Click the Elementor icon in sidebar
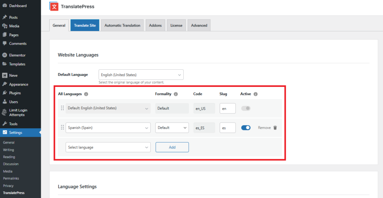Image resolution: width=383 pixels, height=198 pixels. 4,55
